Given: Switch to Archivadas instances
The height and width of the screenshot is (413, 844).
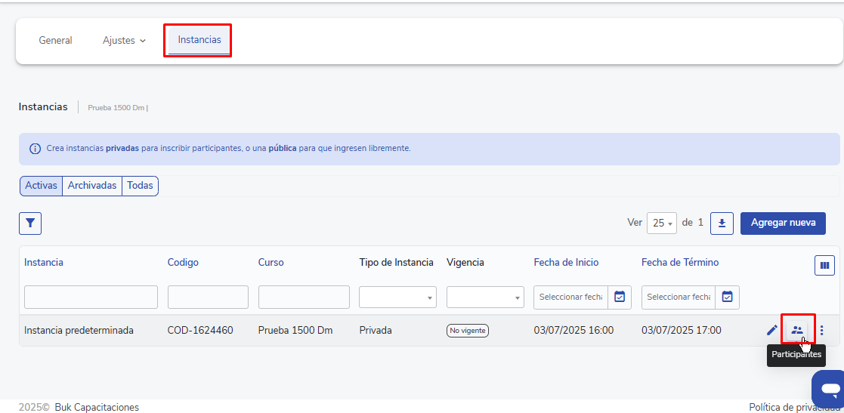Looking at the screenshot, I should point(92,186).
